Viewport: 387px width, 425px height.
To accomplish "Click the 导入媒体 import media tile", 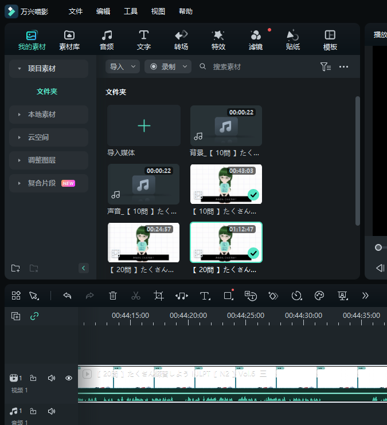I will coord(144,126).
